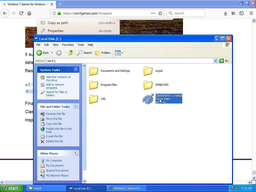The height and width of the screenshot is (192, 256).
Task: Click the Back arrow in Explorer
Action: pos(39,53)
